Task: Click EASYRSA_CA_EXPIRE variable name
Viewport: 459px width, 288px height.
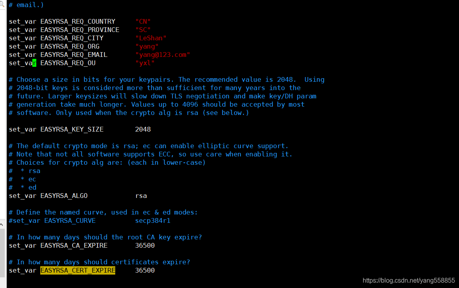Action: 74,245
